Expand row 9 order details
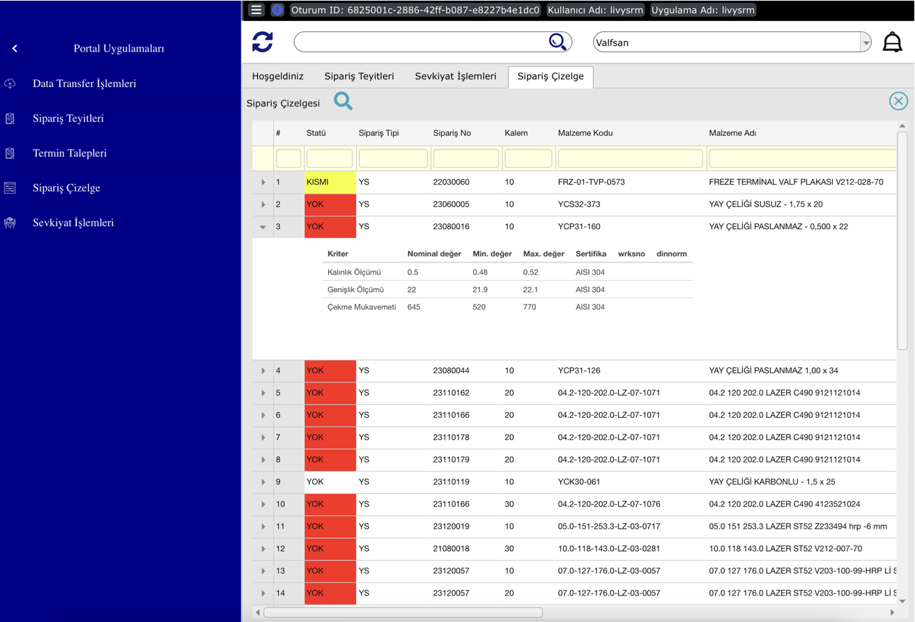Image resolution: width=915 pixels, height=622 pixels. 263,482
